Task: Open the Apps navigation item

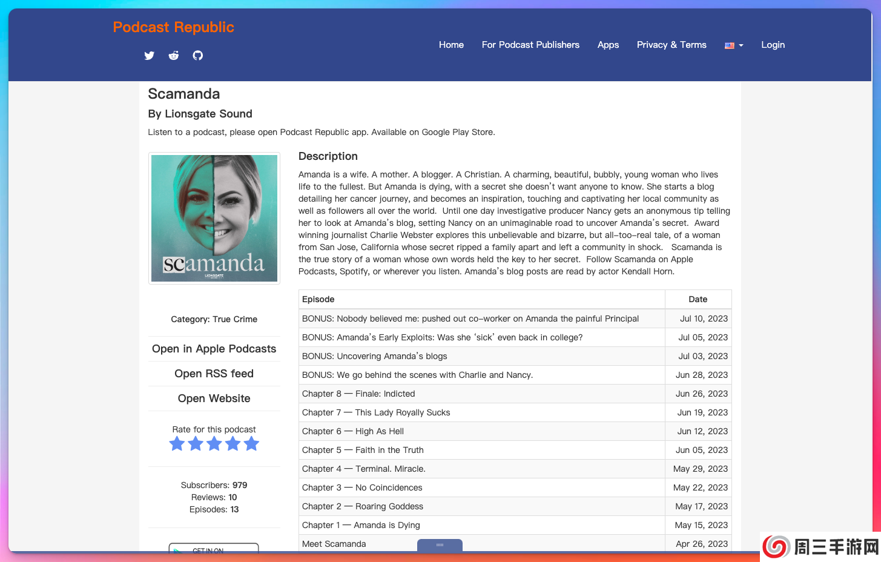Action: 608,45
